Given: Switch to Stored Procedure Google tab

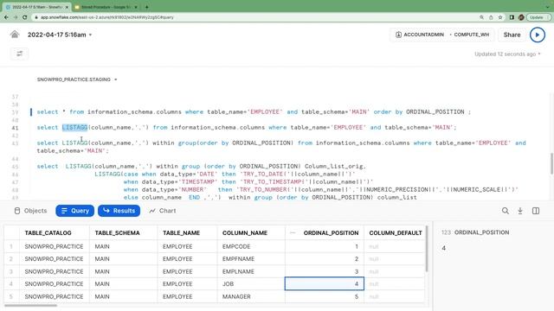Looking at the screenshot, I should click(106, 7).
